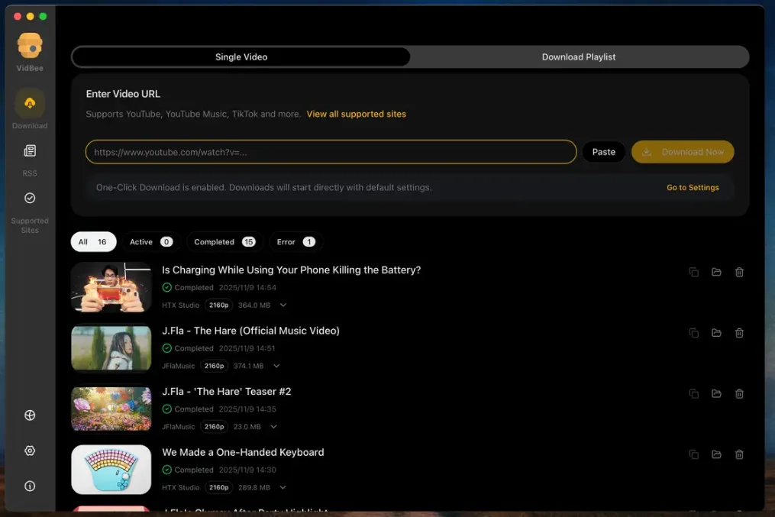Click the Download Now button
Screen dimensions: 775x517
point(683,152)
